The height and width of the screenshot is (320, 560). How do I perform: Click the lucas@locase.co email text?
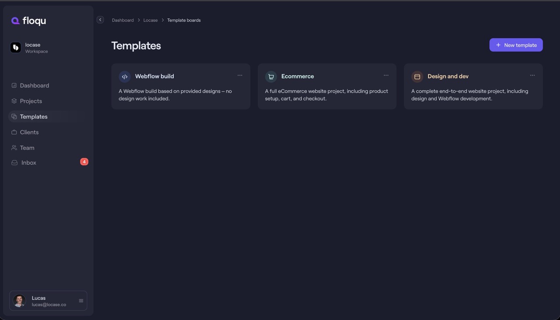click(49, 305)
